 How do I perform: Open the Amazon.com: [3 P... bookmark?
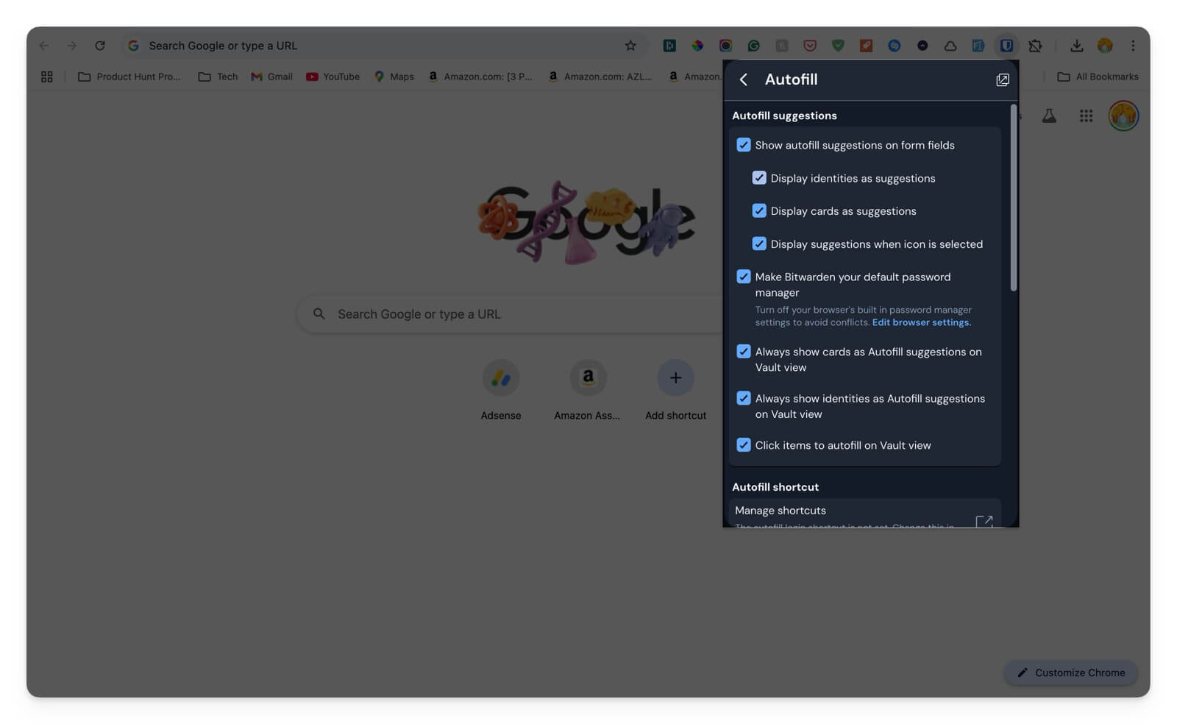(480, 77)
